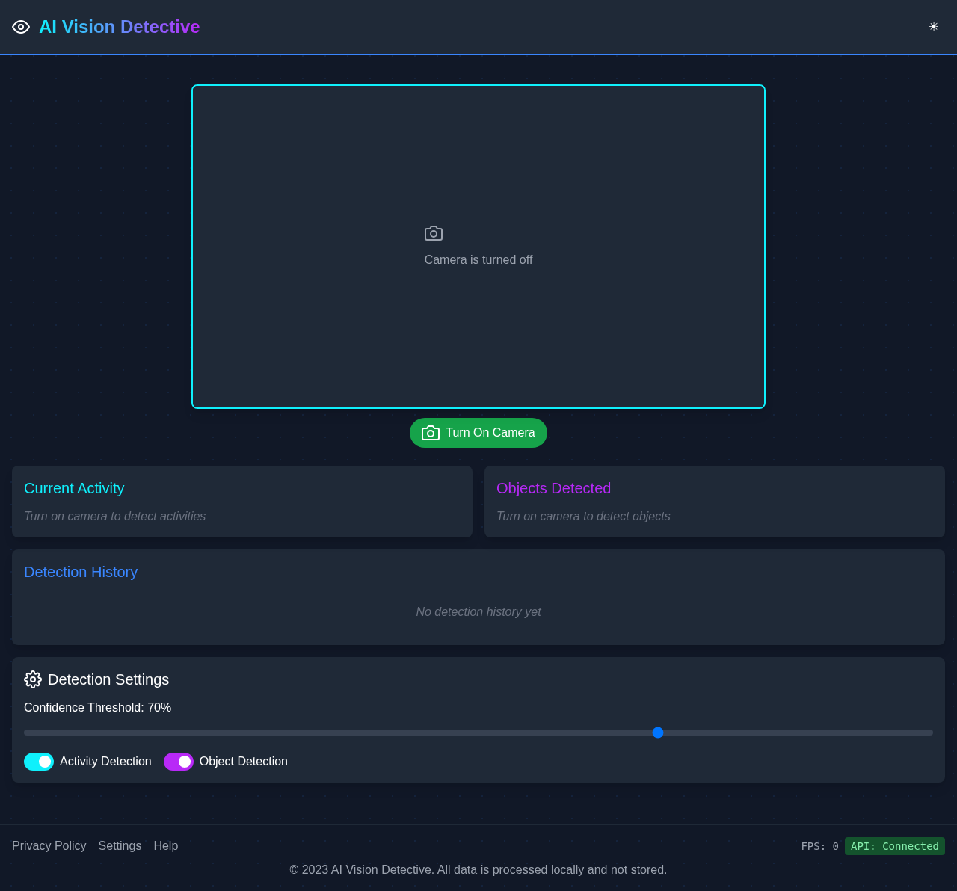Click the 'No detection history yet' message
Viewport: 957px width, 891px height.
point(478,611)
